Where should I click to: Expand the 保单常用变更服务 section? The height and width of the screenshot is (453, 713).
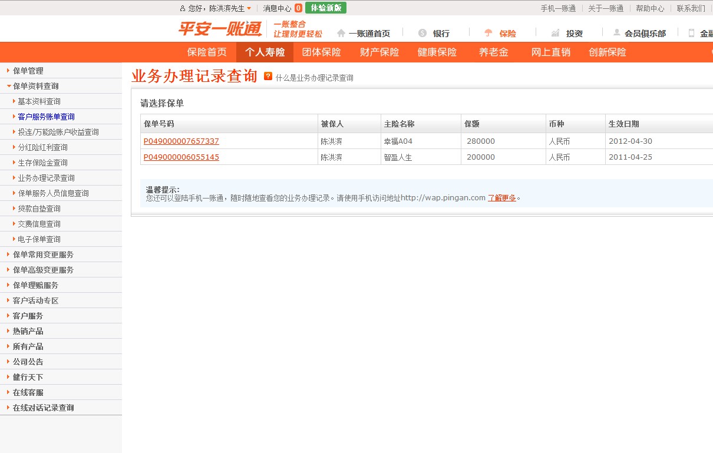tap(43, 254)
